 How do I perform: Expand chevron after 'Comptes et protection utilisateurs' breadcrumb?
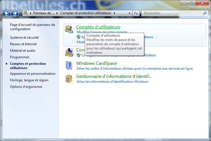click(115, 13)
